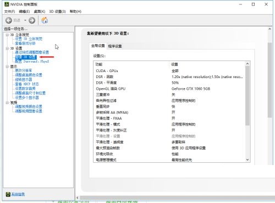Open the 文件(F) menu

(x=9, y=12)
